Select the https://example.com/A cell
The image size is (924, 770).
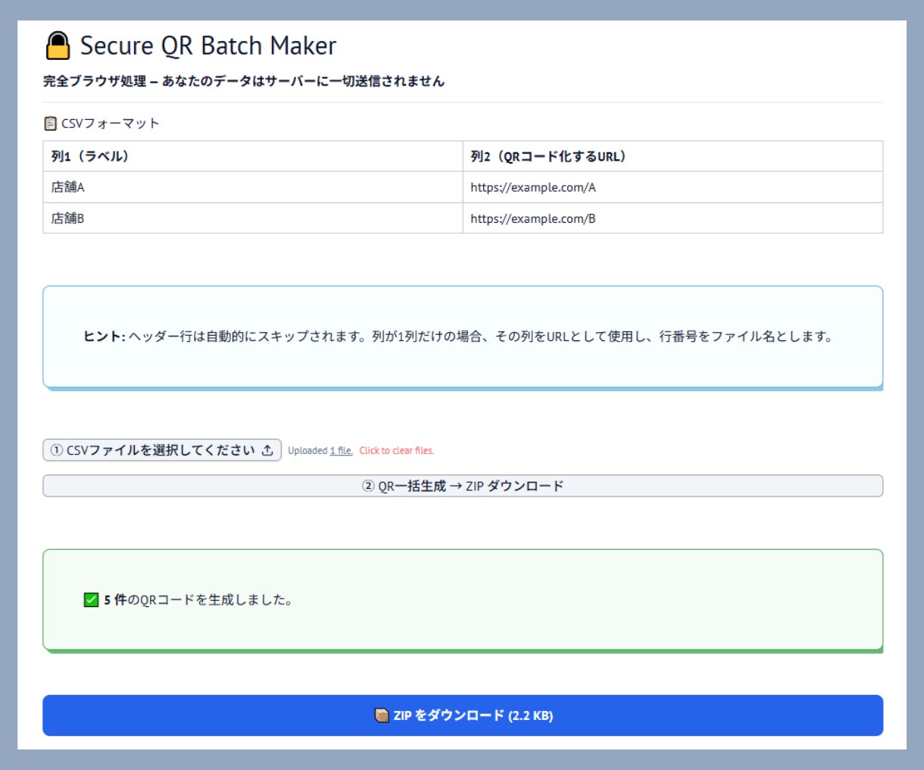673,187
